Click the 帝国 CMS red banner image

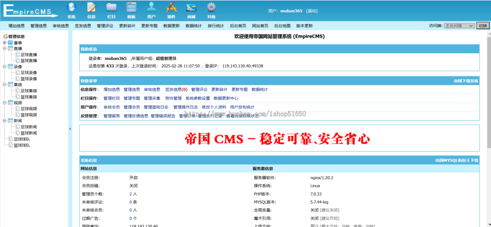[277, 139]
